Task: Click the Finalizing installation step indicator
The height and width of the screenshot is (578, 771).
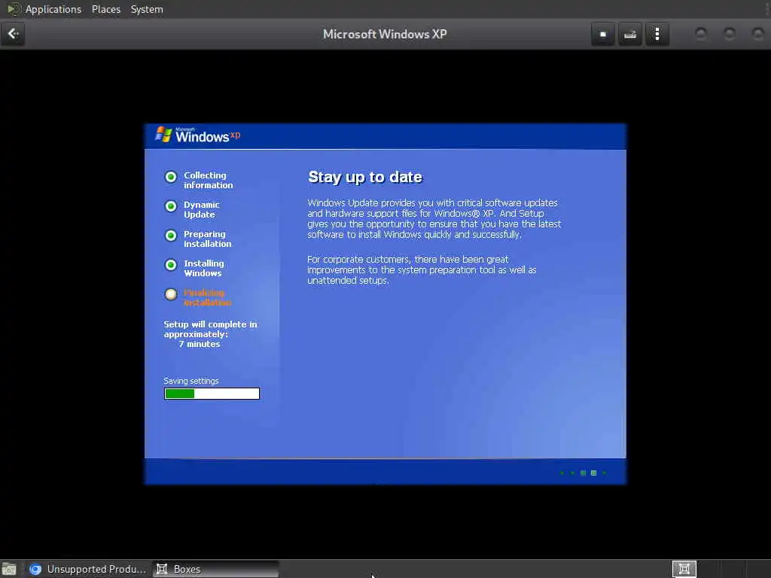Action: [x=171, y=294]
